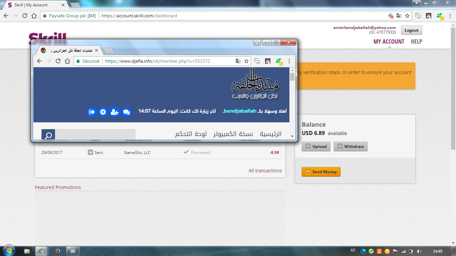Open Windows Start button
This screenshot has width=456, height=256.
(x=8, y=251)
